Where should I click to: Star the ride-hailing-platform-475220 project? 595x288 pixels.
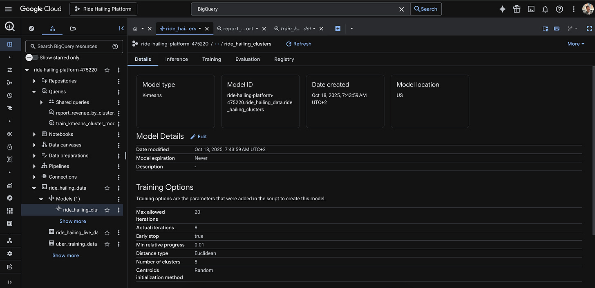[107, 70]
